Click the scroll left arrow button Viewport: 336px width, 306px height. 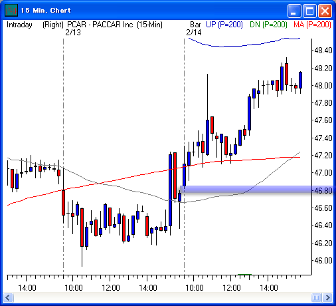9,297
